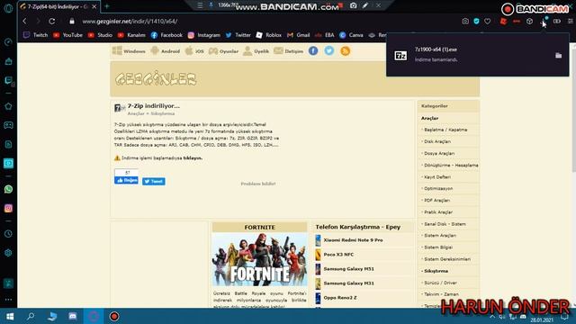The height and width of the screenshot is (324, 576).
Task: Open the Üyelik site menu
Action: click(x=256, y=51)
